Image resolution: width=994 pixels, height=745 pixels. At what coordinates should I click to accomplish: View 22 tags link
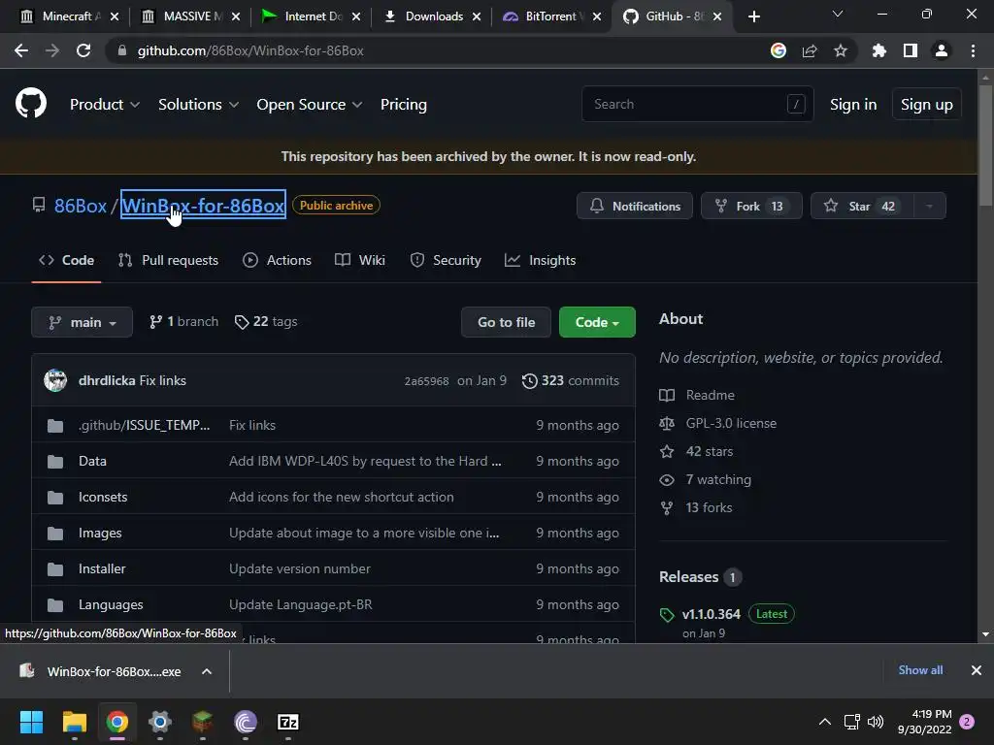coord(266,322)
